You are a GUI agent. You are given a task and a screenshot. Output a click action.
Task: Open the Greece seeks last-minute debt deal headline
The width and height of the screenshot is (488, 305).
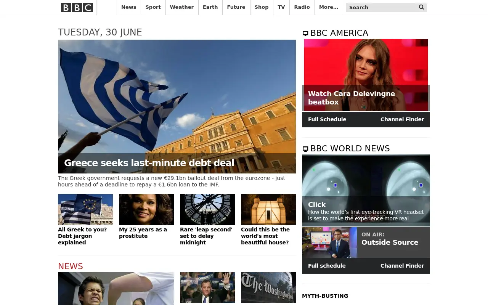coord(149,163)
